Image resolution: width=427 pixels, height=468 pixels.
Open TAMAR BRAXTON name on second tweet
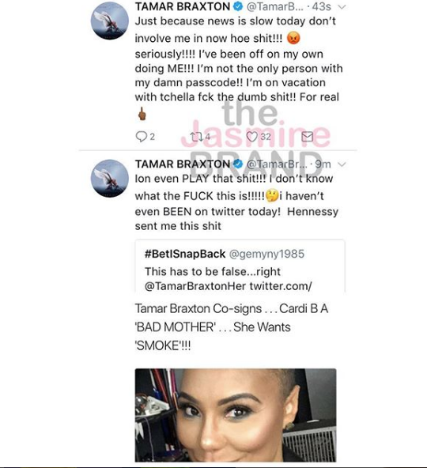click(x=183, y=164)
